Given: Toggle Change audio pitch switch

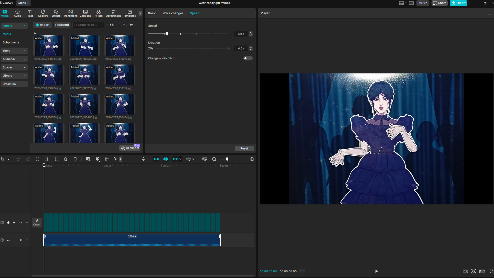Looking at the screenshot, I should (248, 58).
